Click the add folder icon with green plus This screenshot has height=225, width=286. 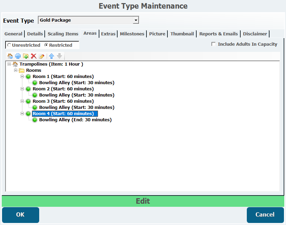[25, 56]
